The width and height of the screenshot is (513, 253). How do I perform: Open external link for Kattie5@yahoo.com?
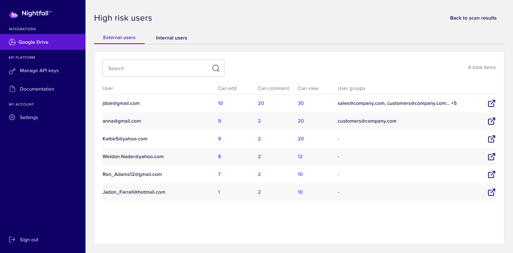click(x=491, y=139)
